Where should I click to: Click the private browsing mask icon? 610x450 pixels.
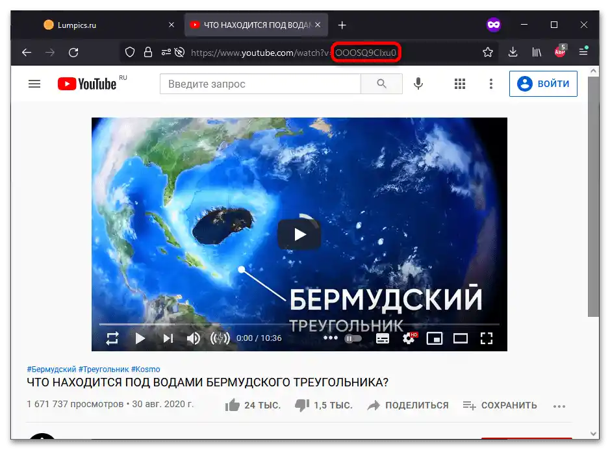coord(493,25)
